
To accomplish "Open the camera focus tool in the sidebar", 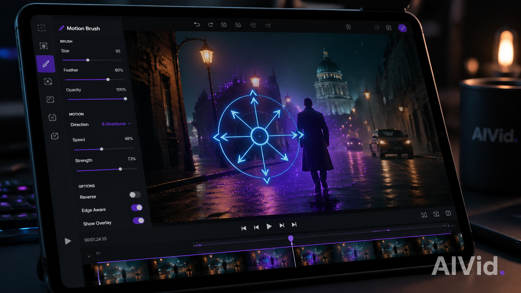I will click(48, 82).
